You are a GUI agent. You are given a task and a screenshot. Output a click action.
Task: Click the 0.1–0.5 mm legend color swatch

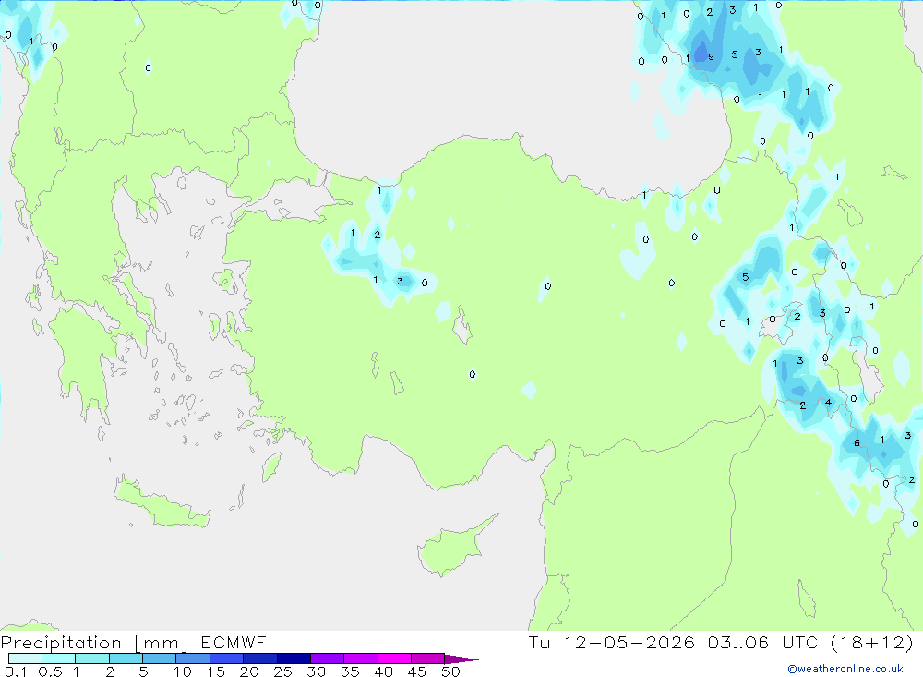tap(25, 659)
